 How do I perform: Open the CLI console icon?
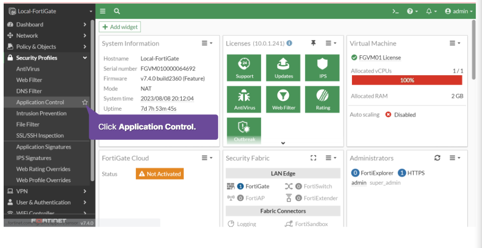pyautogui.click(x=396, y=11)
